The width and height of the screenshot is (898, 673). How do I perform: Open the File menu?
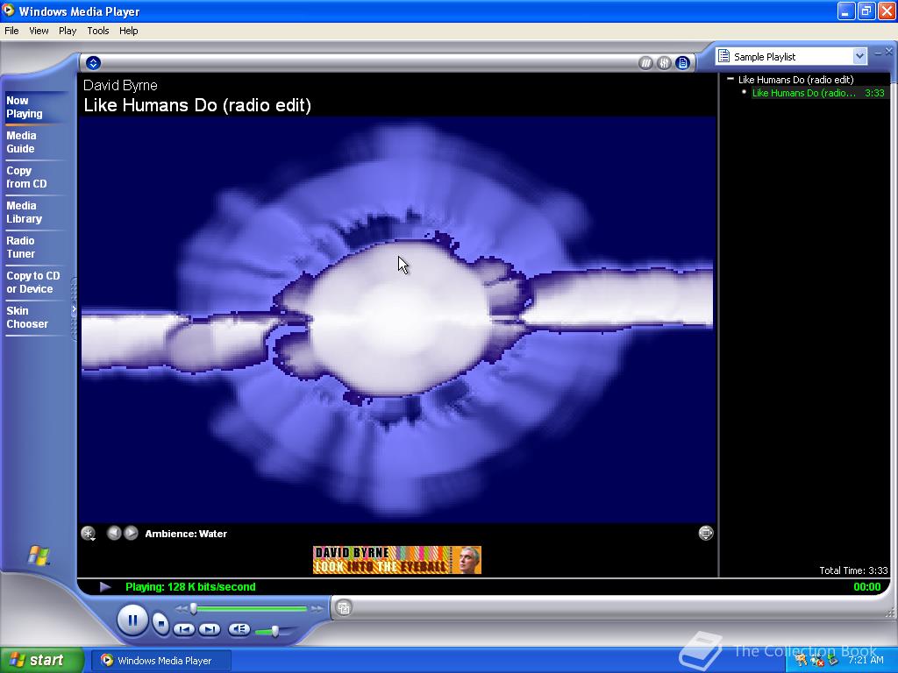pyautogui.click(x=11, y=31)
